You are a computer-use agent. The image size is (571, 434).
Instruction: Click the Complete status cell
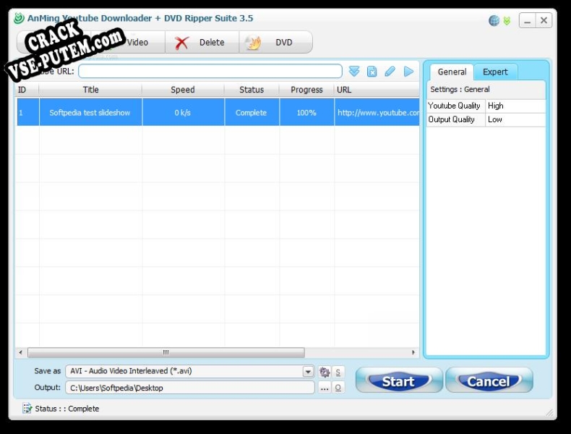(x=252, y=113)
